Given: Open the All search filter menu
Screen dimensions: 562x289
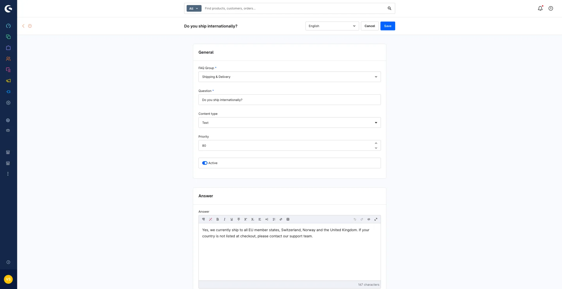Looking at the screenshot, I should [194, 8].
